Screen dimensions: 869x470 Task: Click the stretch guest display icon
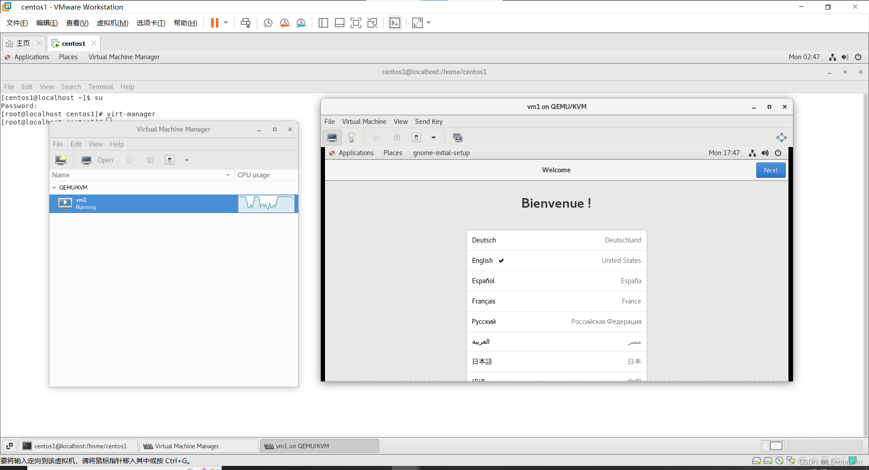[x=417, y=23]
